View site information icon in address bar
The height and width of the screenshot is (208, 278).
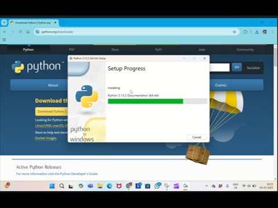point(38,32)
